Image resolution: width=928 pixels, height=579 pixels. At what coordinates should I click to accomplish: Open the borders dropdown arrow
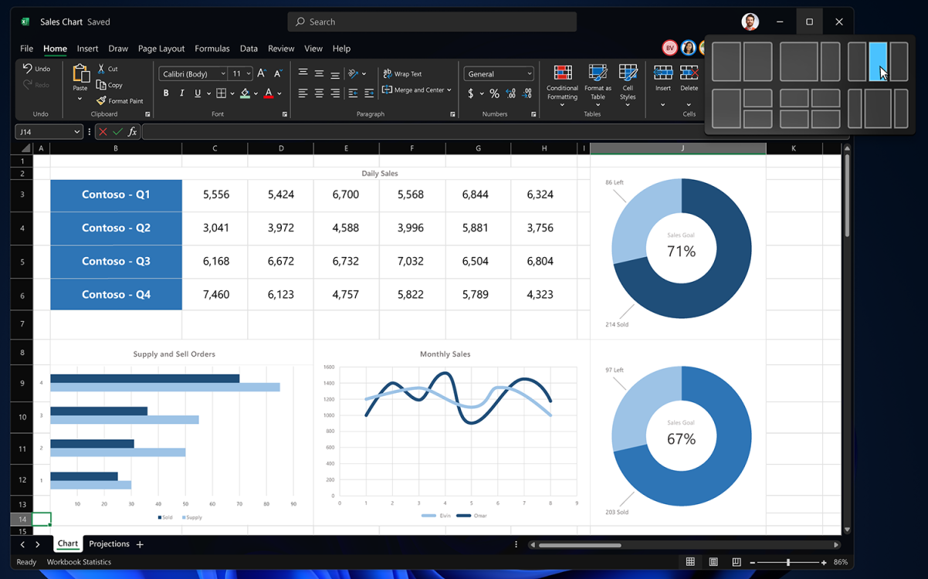[232, 94]
